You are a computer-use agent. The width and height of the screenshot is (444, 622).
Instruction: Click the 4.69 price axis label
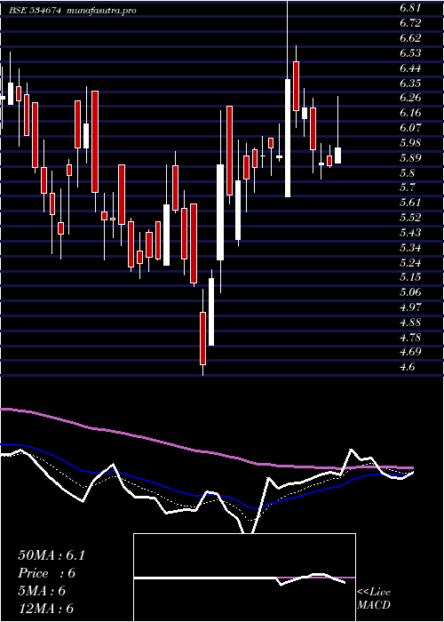point(410,352)
